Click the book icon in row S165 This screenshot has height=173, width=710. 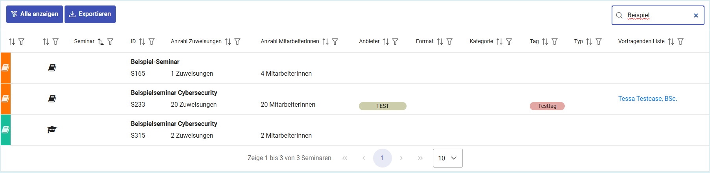click(52, 68)
